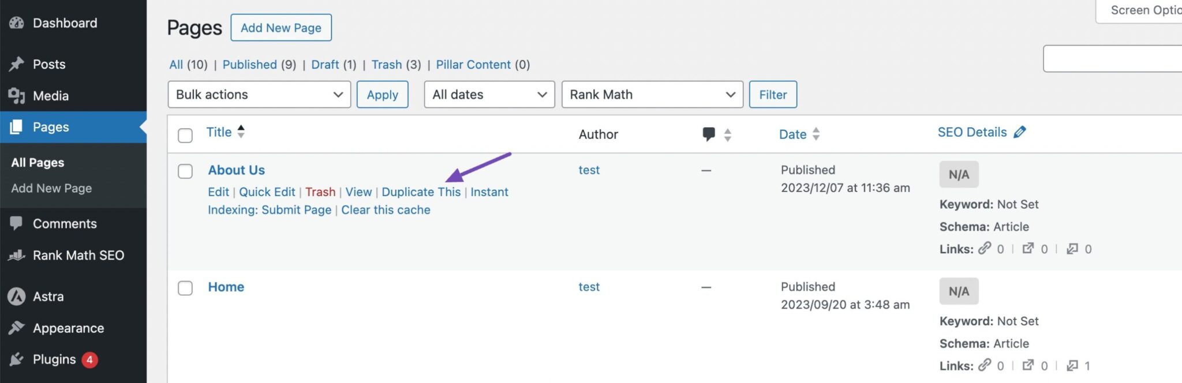Open the Bulk actions dropdown
The width and height of the screenshot is (1182, 383).
(259, 95)
